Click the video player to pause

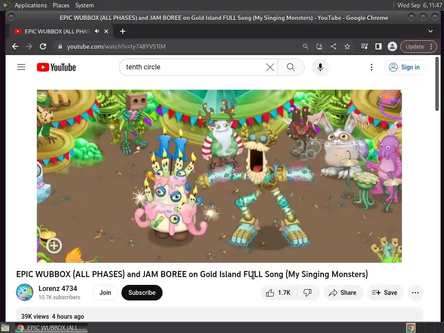pos(219,176)
